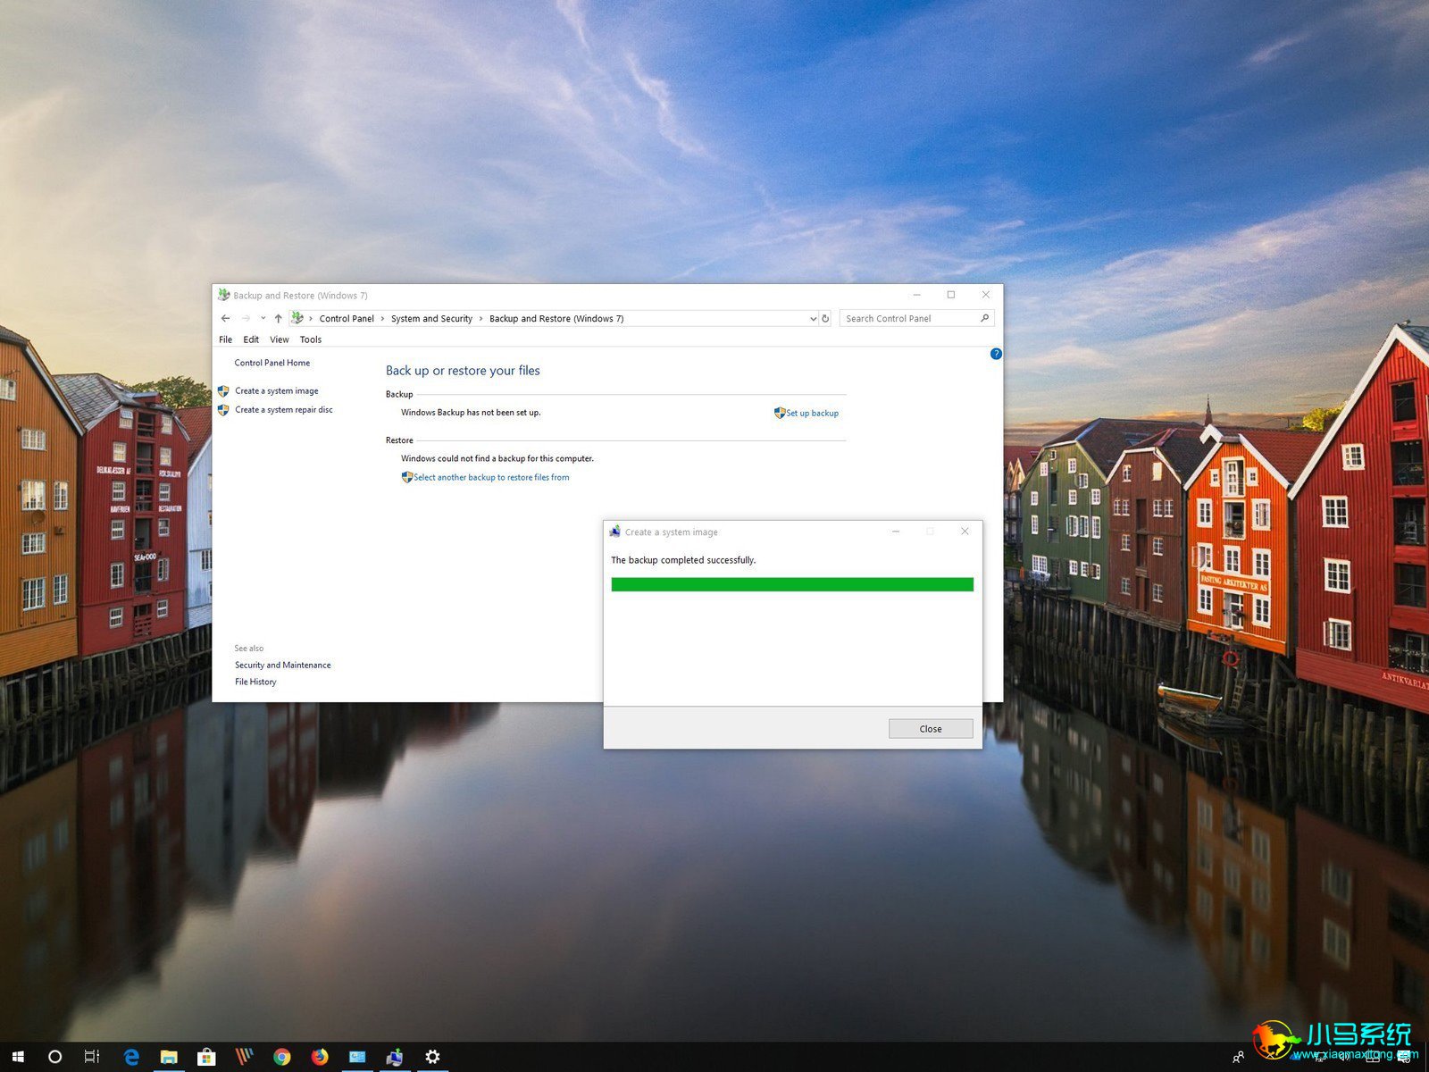Open the File menu
Image resolution: width=1429 pixels, height=1072 pixels.
(x=225, y=339)
